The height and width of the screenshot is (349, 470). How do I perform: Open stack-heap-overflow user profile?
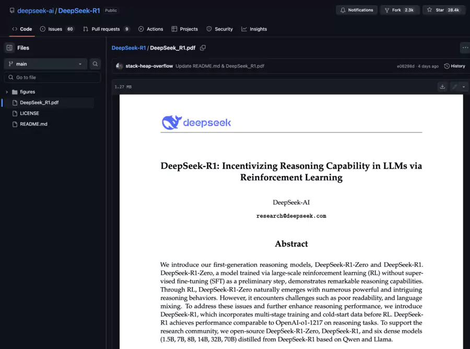(x=149, y=66)
